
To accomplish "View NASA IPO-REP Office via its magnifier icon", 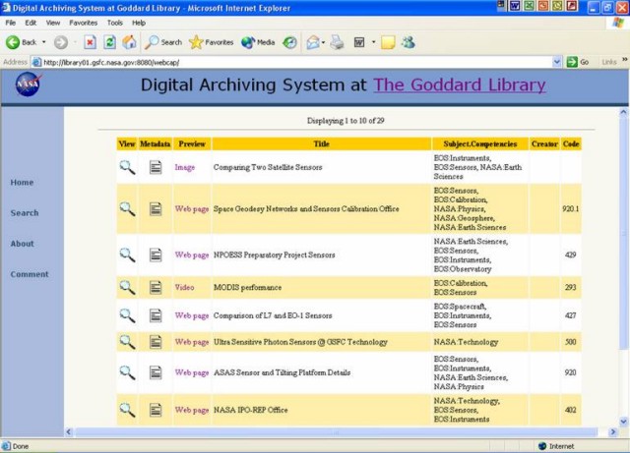I will pyautogui.click(x=127, y=410).
